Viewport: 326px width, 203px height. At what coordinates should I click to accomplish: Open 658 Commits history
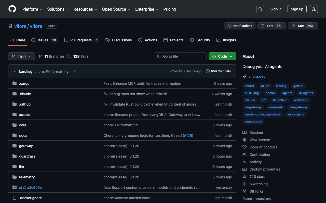pyautogui.click(x=218, y=71)
